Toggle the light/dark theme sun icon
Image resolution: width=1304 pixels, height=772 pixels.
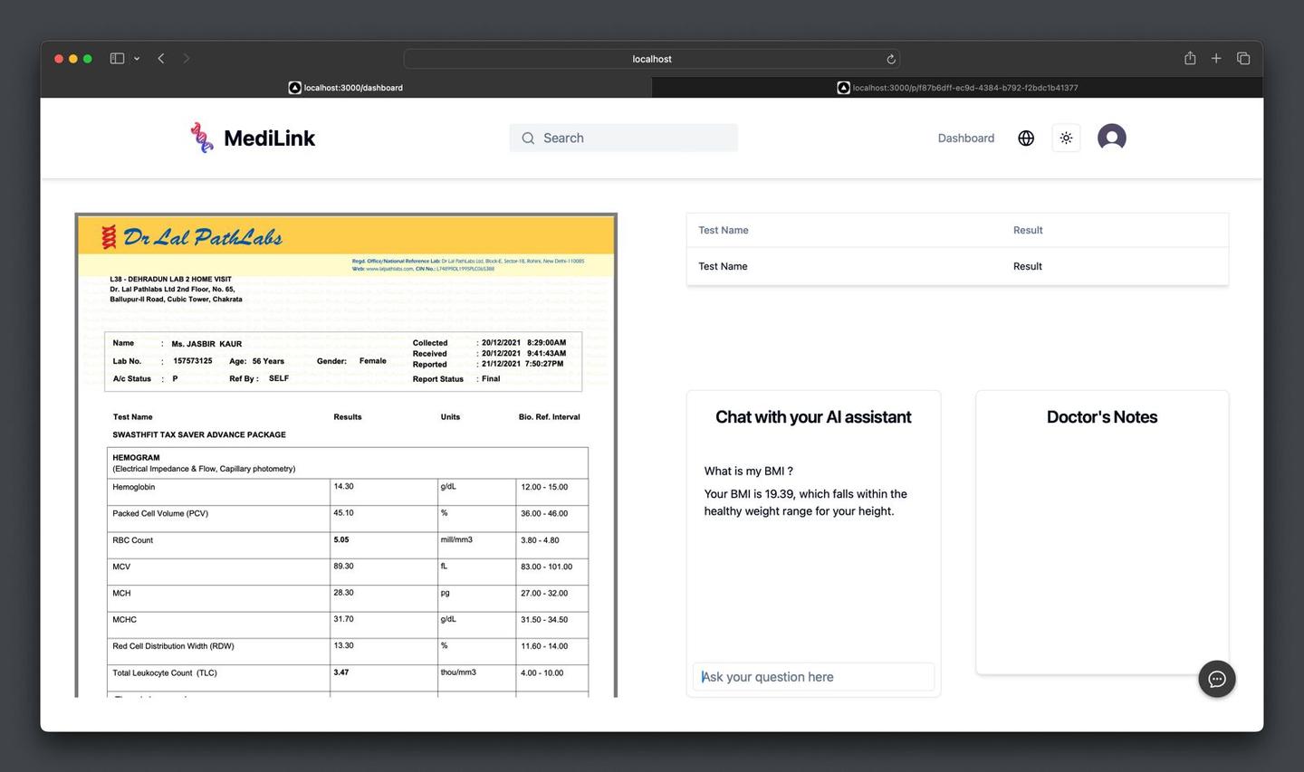tap(1066, 138)
